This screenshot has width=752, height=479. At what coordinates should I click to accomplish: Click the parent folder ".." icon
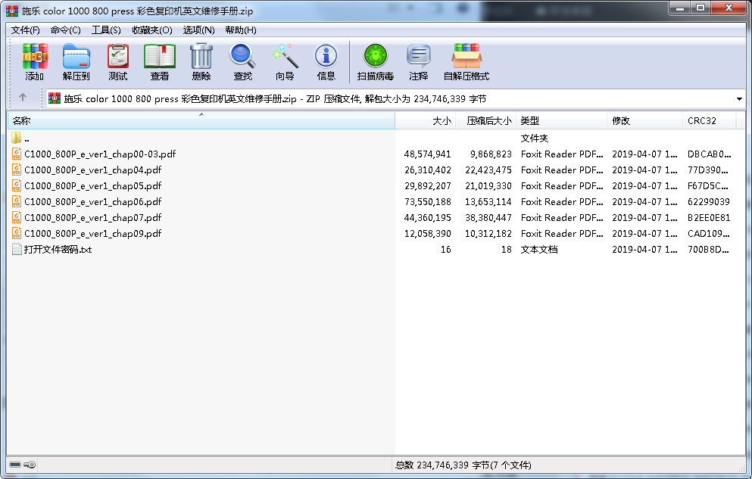[17, 138]
